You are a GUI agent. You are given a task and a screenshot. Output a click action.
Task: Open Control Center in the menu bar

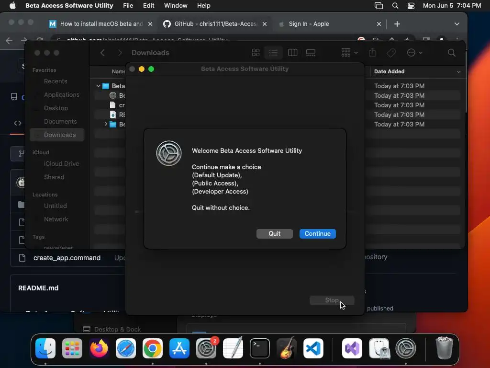click(x=411, y=6)
